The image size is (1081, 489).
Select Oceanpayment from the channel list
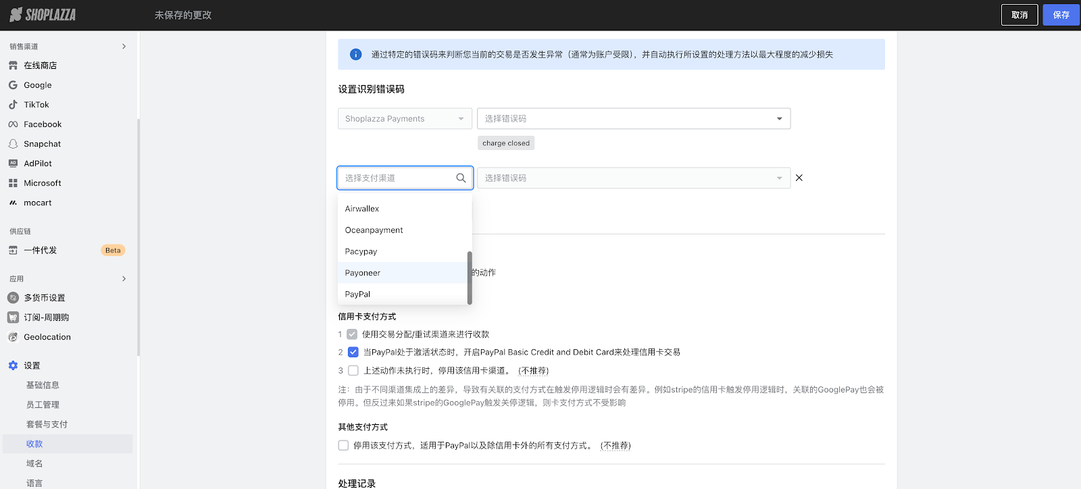(x=403, y=230)
